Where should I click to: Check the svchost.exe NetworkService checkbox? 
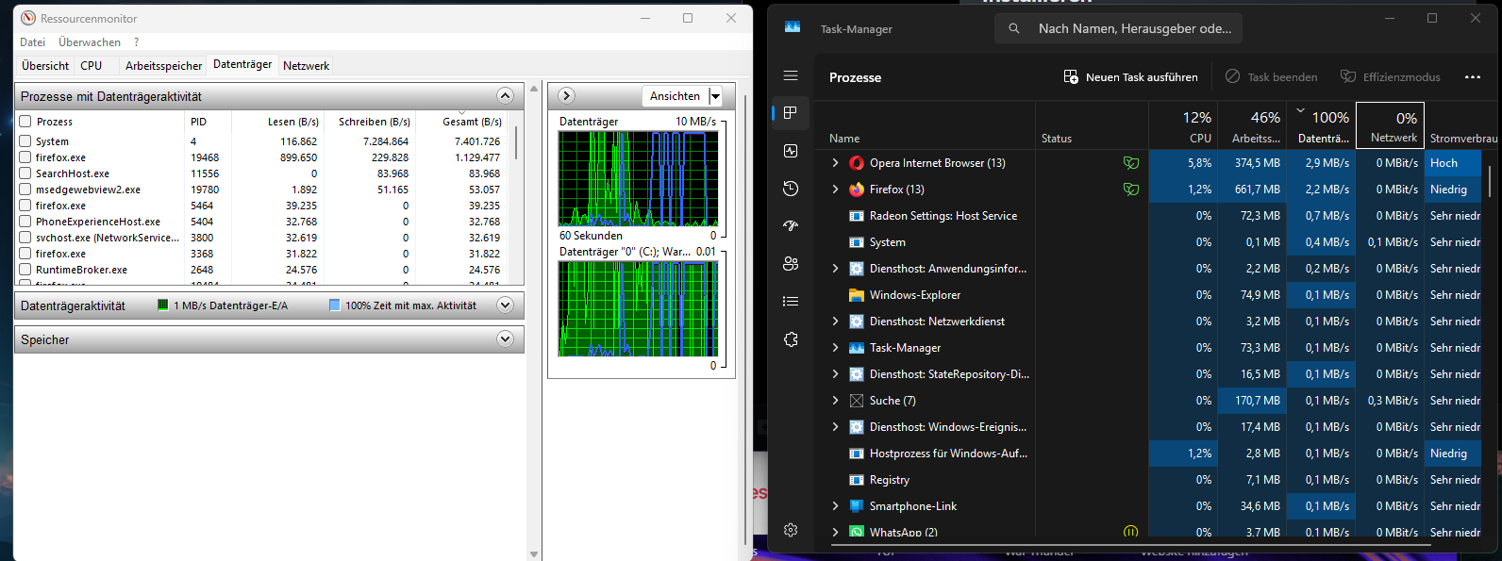pos(25,238)
